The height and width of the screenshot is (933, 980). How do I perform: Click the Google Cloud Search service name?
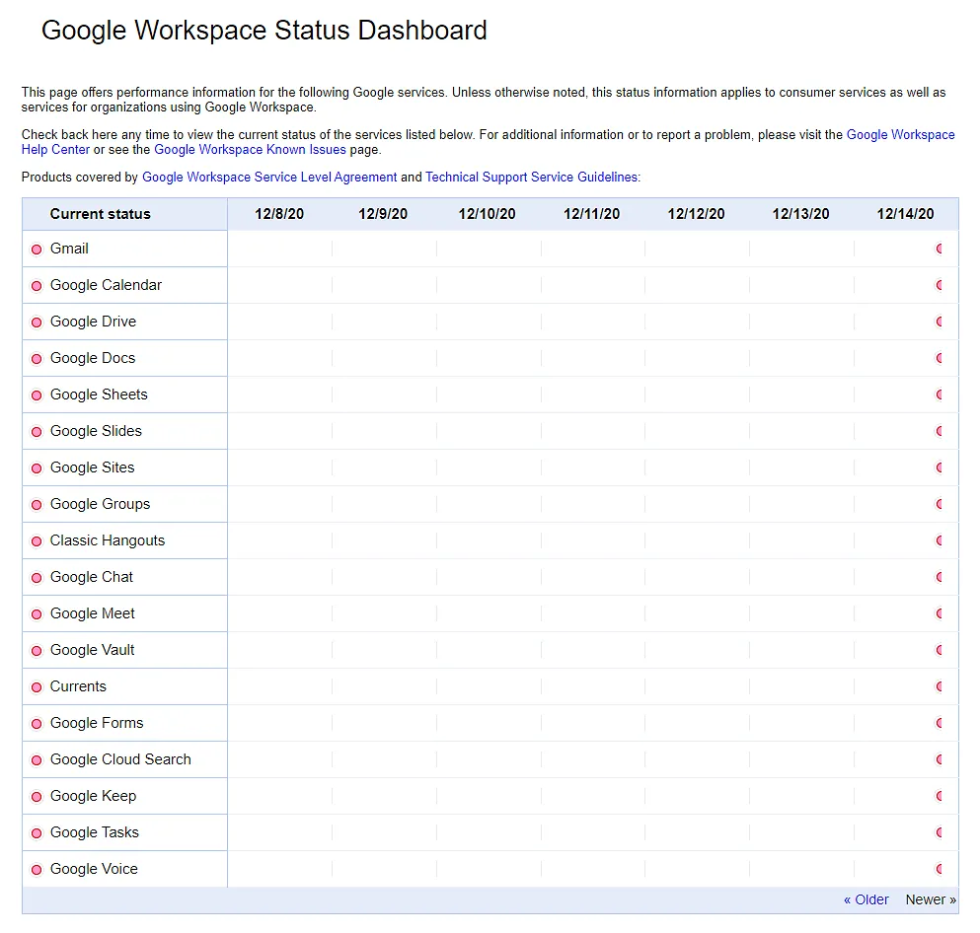pos(120,759)
